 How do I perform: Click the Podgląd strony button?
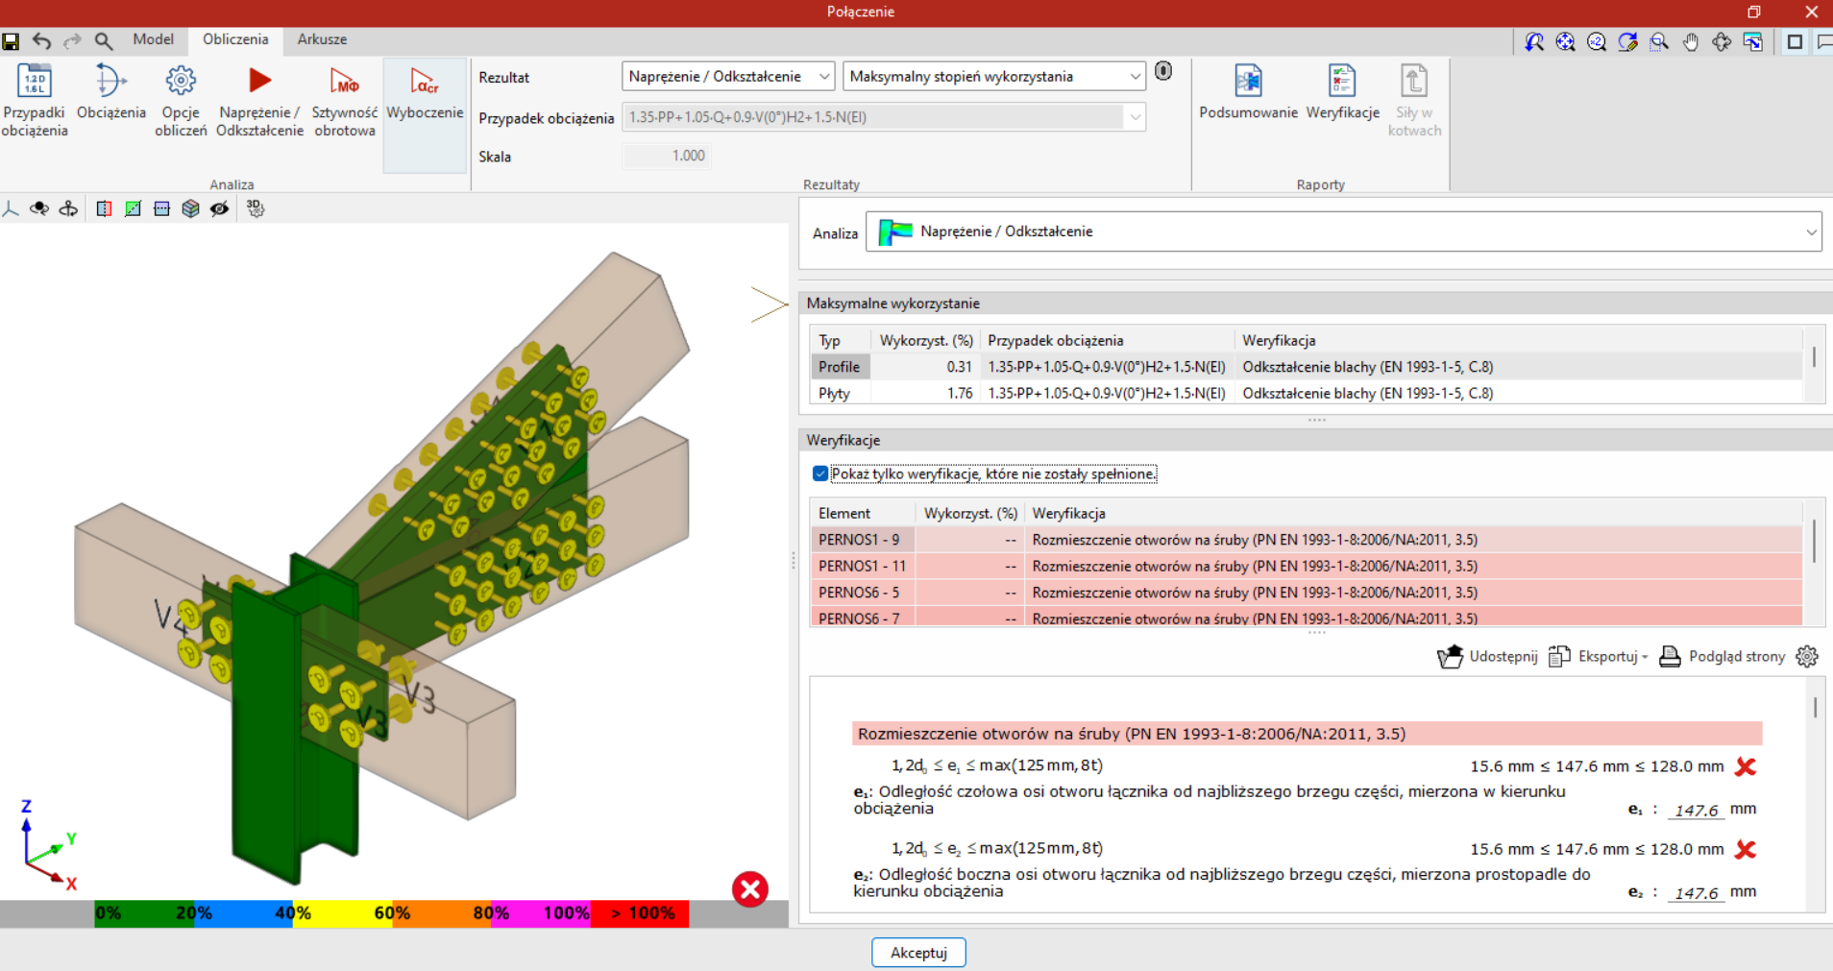click(1723, 656)
